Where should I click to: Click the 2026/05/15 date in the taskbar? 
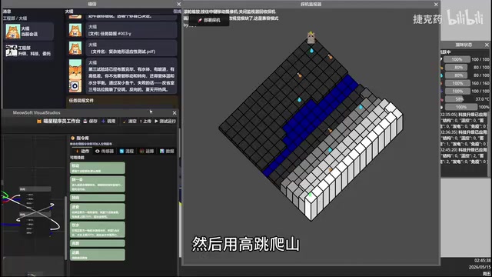click(480, 267)
